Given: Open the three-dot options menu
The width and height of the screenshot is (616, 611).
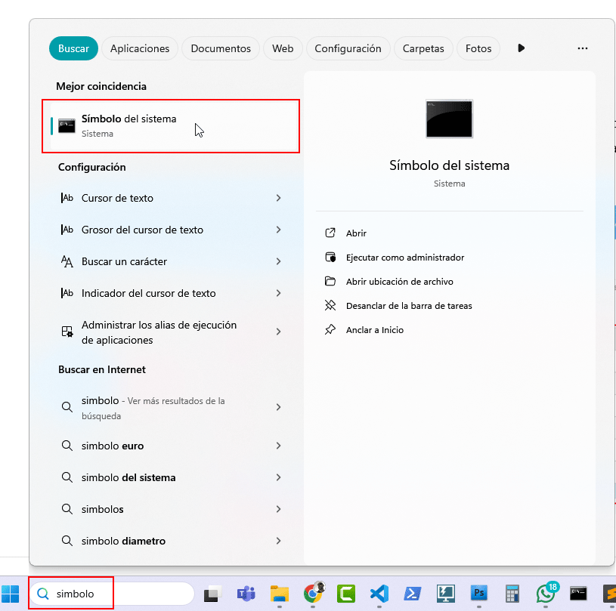Looking at the screenshot, I should [582, 48].
